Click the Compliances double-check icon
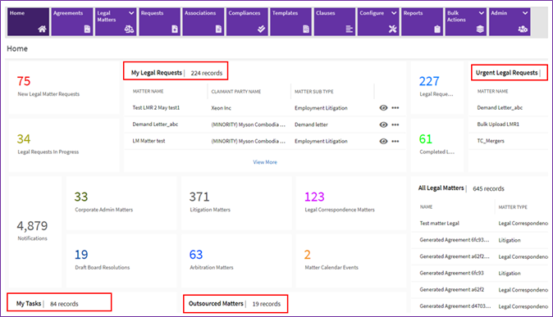 click(262, 29)
